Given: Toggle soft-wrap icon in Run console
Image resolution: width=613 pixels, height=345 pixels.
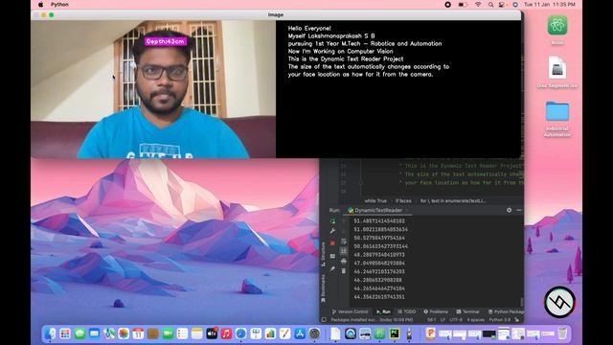Looking at the screenshot, I should click(344, 241).
